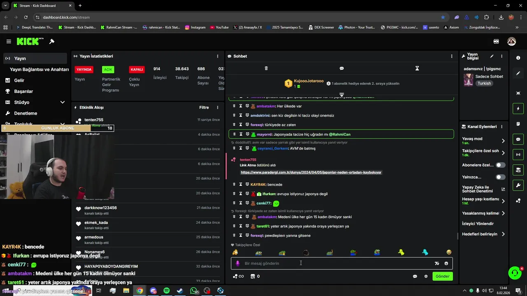Click the wrench icon in the right rail
Image resolution: width=527 pixels, height=296 pixels.
click(x=518, y=185)
